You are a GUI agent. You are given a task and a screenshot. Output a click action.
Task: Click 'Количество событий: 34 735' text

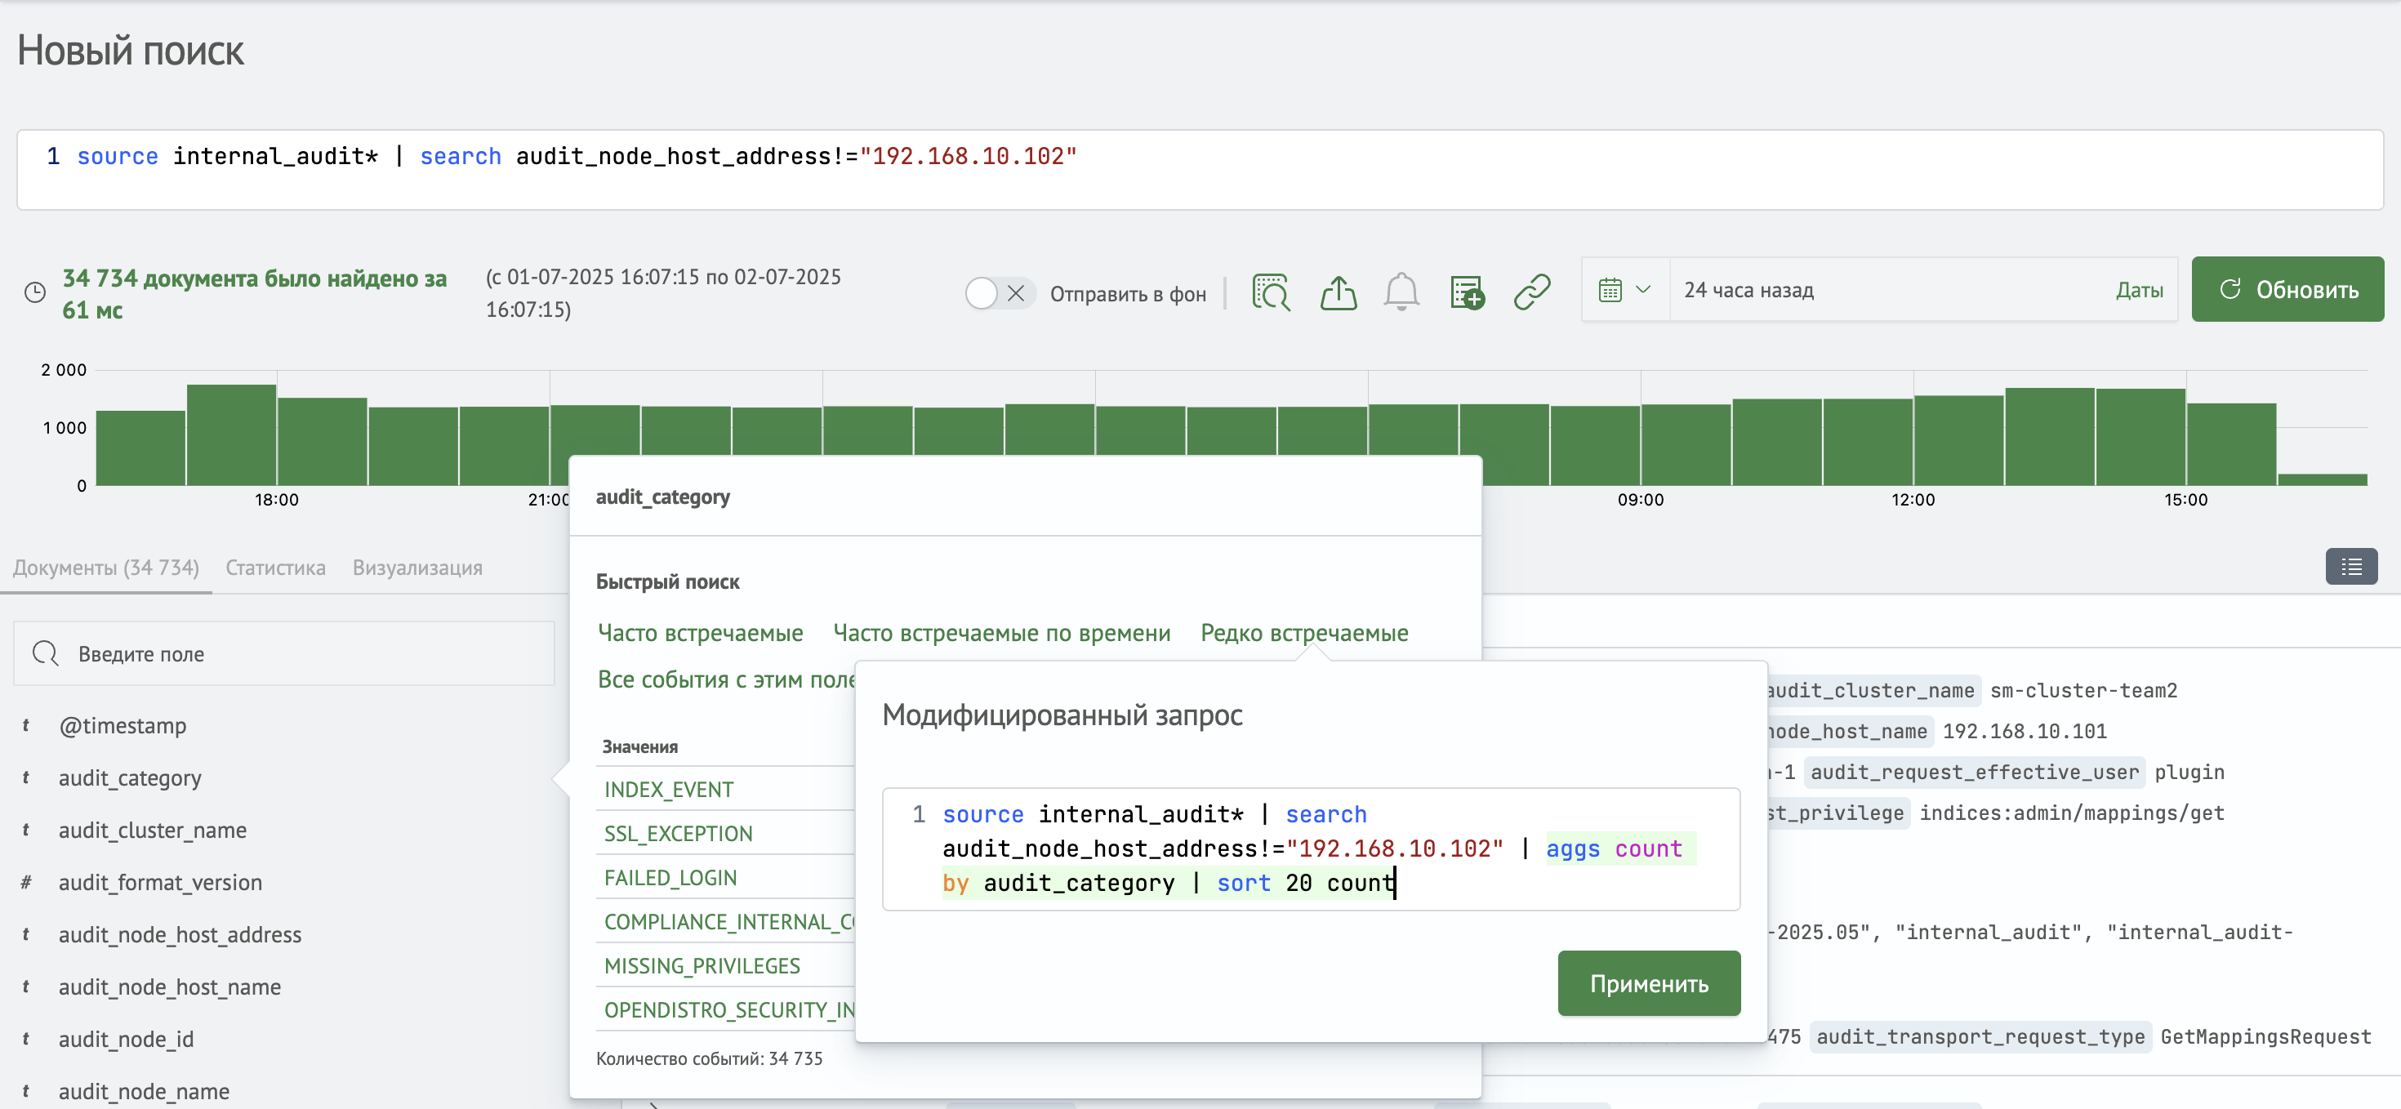tap(710, 1058)
